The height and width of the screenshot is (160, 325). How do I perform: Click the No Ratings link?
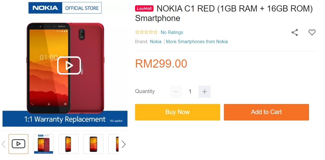pos(172,32)
